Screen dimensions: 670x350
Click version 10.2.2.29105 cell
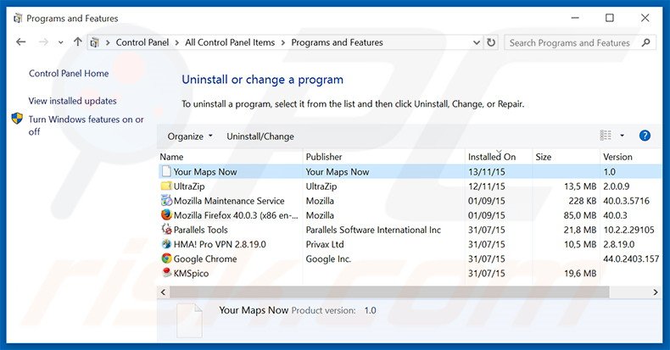(628, 230)
